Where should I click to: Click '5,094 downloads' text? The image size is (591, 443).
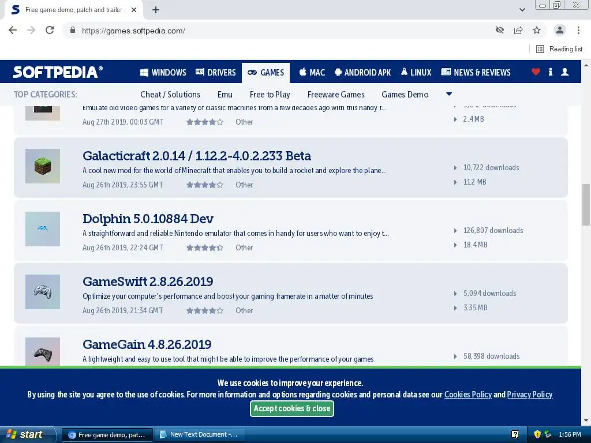pyautogui.click(x=489, y=294)
